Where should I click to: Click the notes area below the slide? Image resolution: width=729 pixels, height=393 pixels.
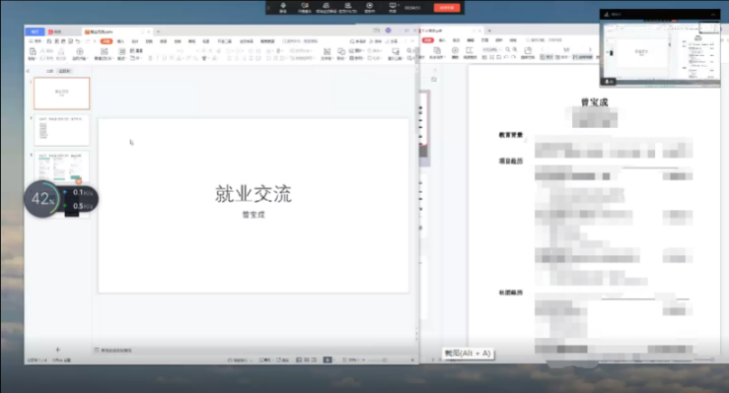click(x=115, y=351)
